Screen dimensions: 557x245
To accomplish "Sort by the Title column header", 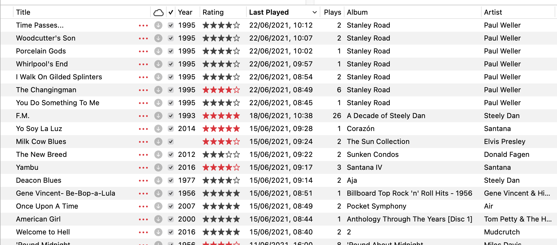I will pos(23,12).
